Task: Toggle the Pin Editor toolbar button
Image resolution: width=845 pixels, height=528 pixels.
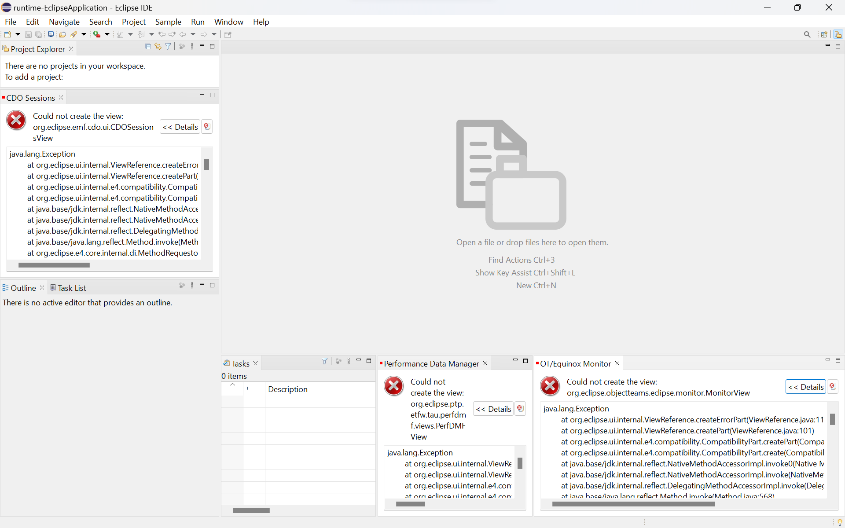Action: (x=228, y=34)
